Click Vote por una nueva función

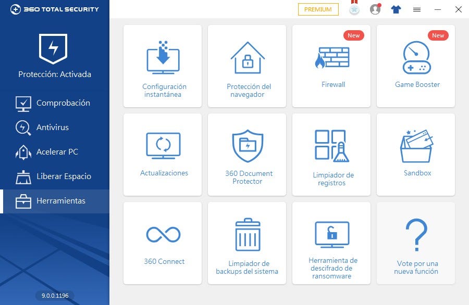416,242
